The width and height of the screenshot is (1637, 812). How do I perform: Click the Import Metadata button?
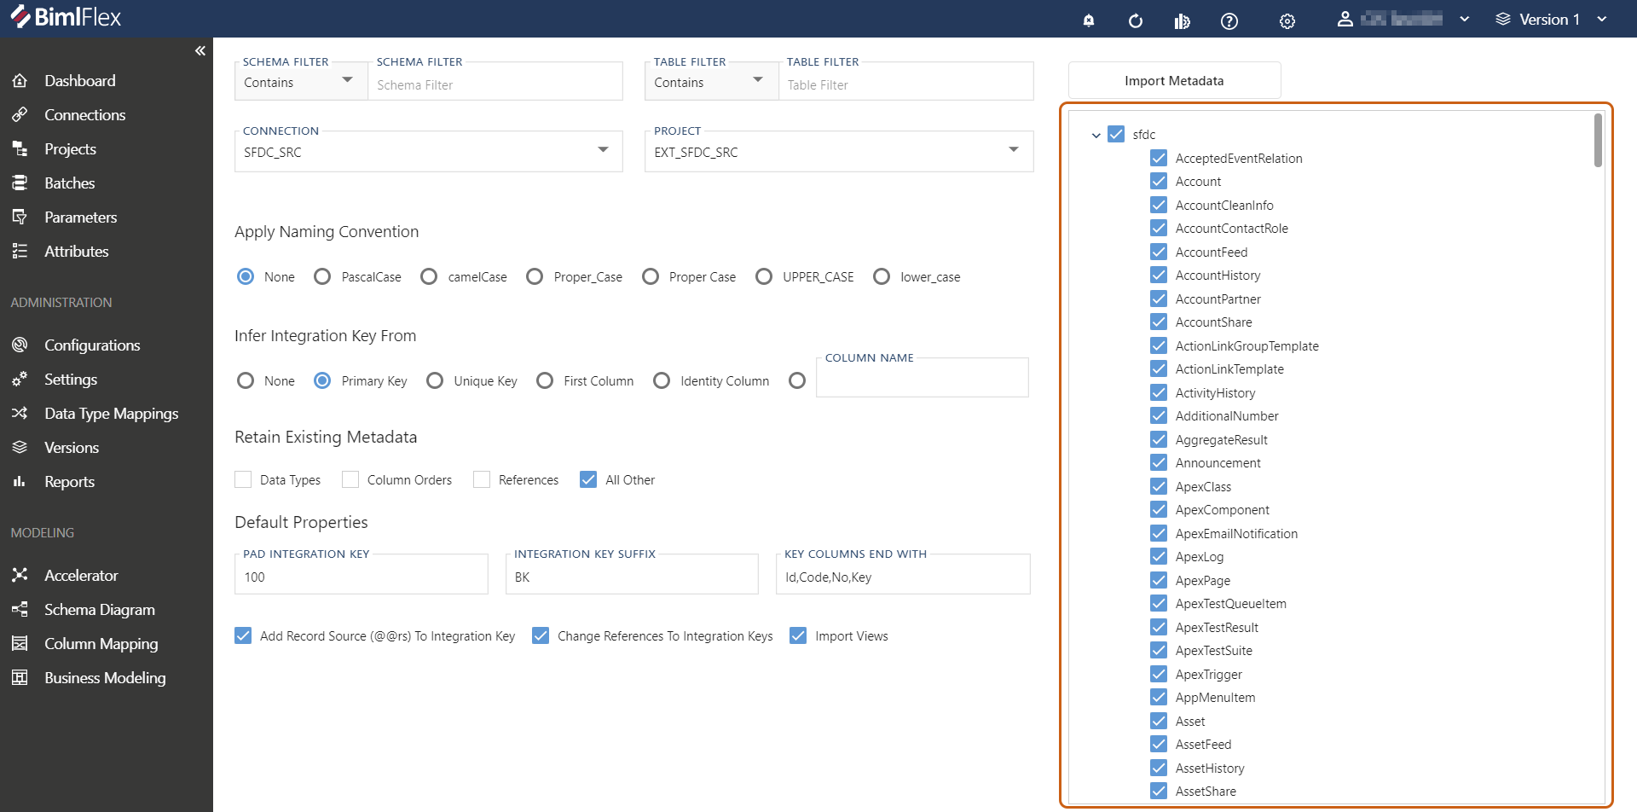point(1173,79)
